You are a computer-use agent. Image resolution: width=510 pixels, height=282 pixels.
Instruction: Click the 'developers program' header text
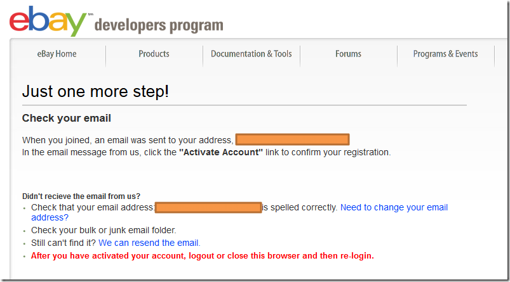[159, 25]
